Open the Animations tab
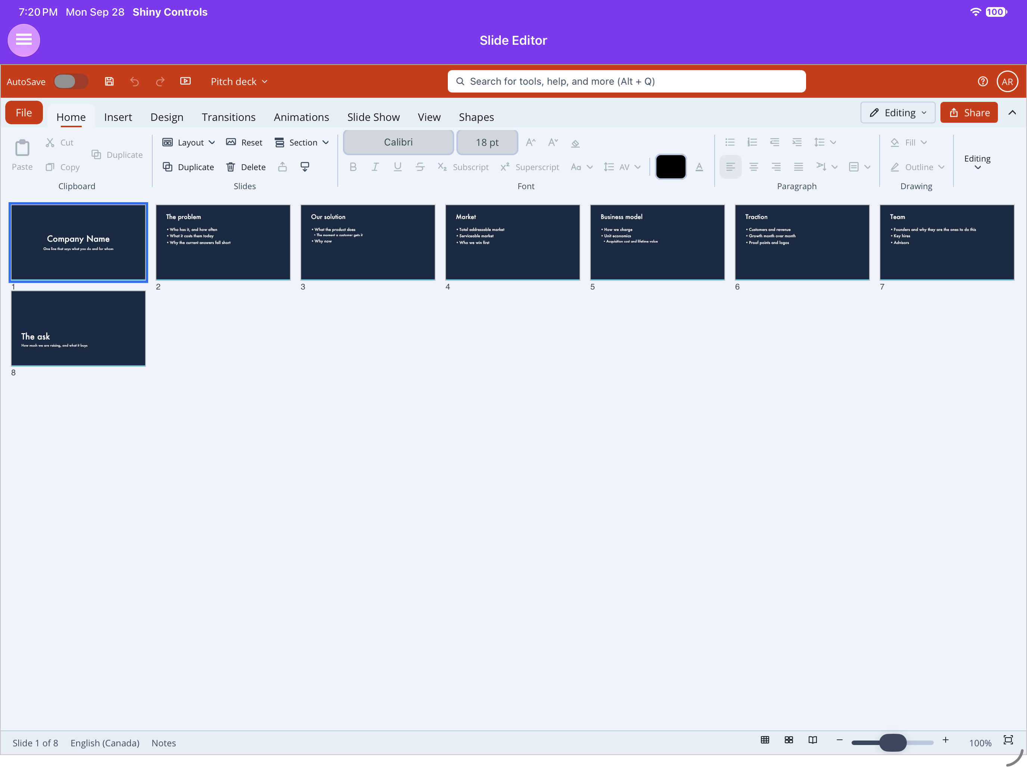This screenshot has width=1027, height=770. click(x=301, y=117)
